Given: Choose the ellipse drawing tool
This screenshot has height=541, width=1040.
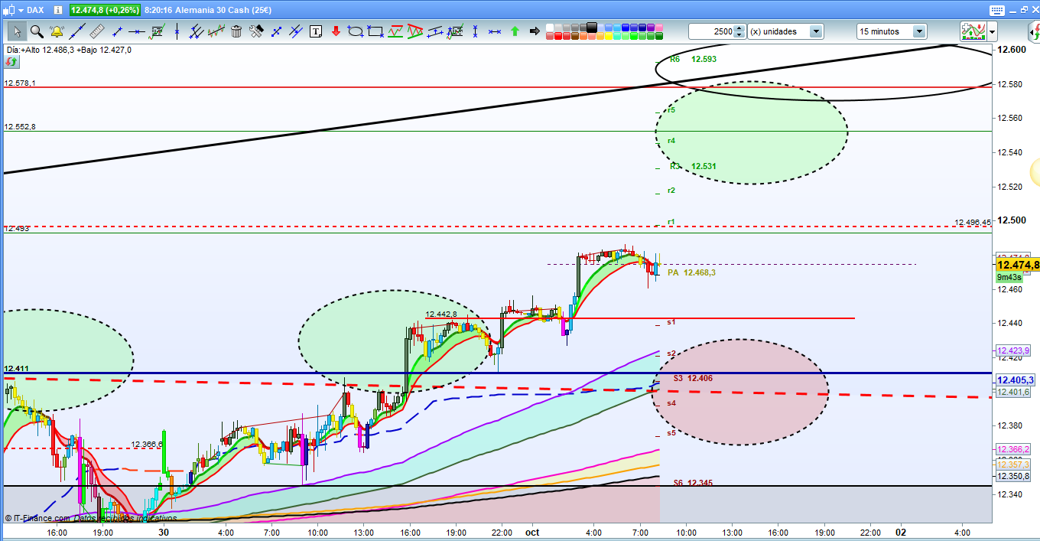Looking at the screenshot, I should 356,31.
